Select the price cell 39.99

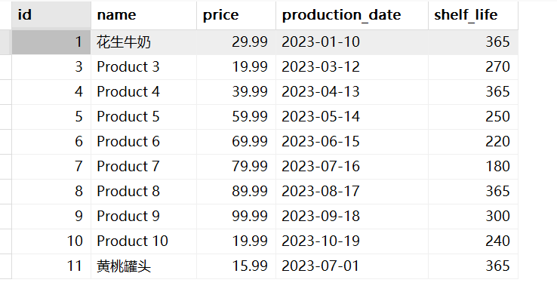pos(236,92)
